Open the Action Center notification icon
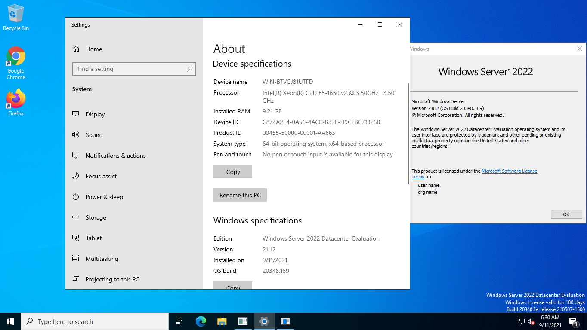587x330 pixels. coord(573,321)
